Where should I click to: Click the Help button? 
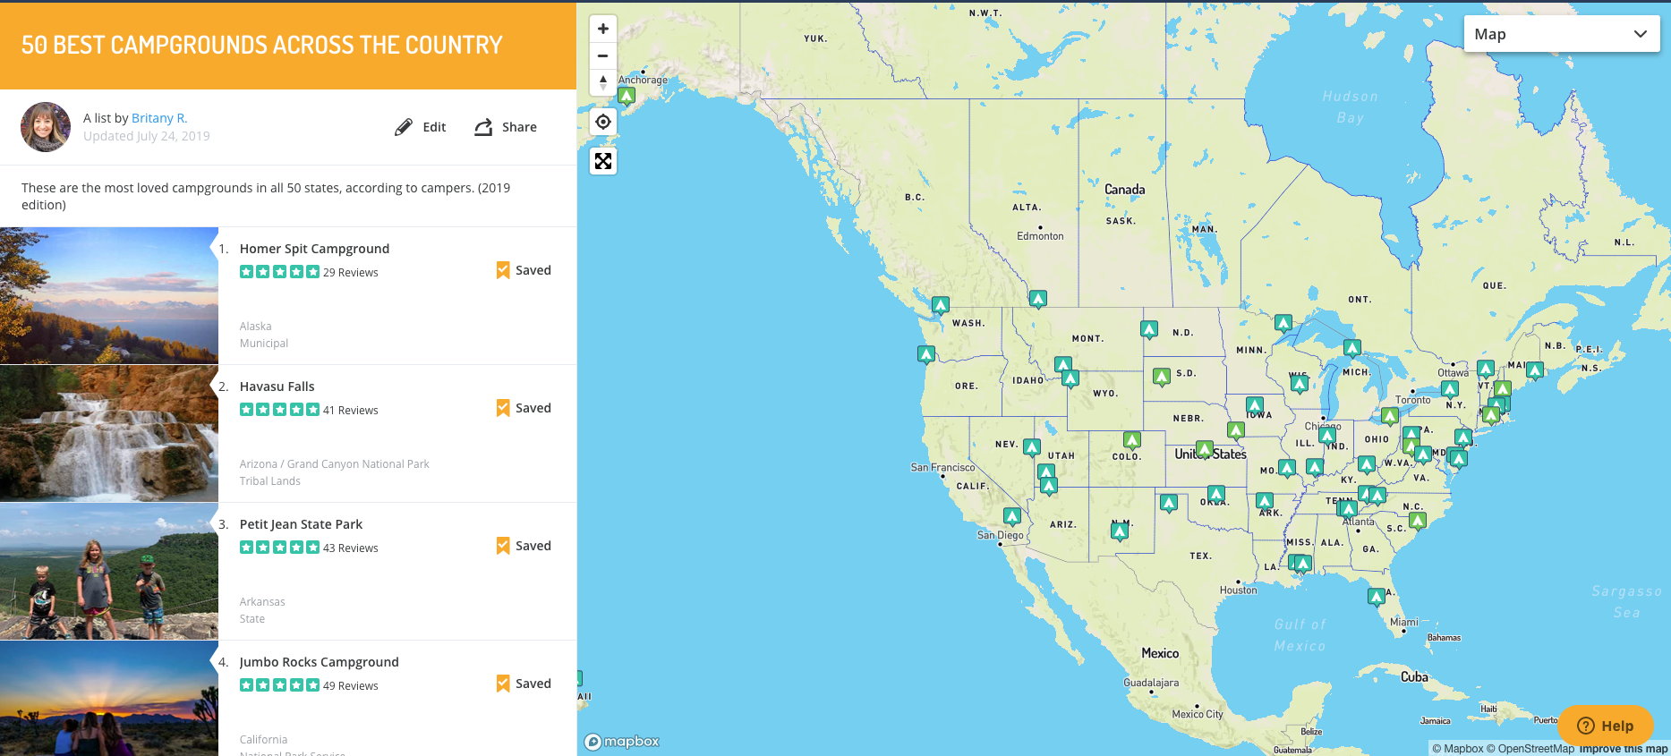point(1606,726)
